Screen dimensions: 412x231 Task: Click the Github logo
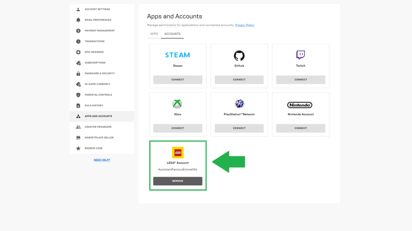pos(239,55)
